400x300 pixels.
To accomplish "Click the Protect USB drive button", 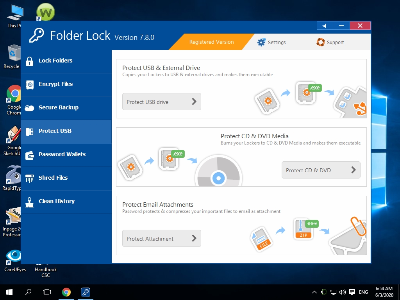I will (162, 102).
